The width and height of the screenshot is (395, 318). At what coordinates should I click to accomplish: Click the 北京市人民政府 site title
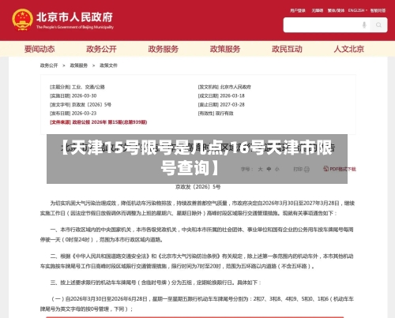coord(74,17)
